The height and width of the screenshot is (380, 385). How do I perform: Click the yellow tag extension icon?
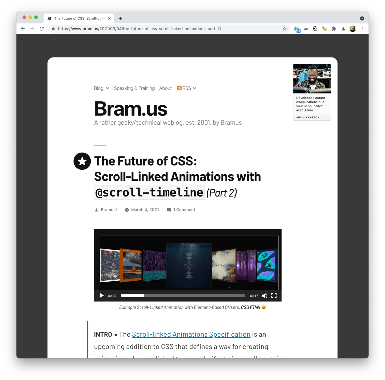(x=325, y=29)
